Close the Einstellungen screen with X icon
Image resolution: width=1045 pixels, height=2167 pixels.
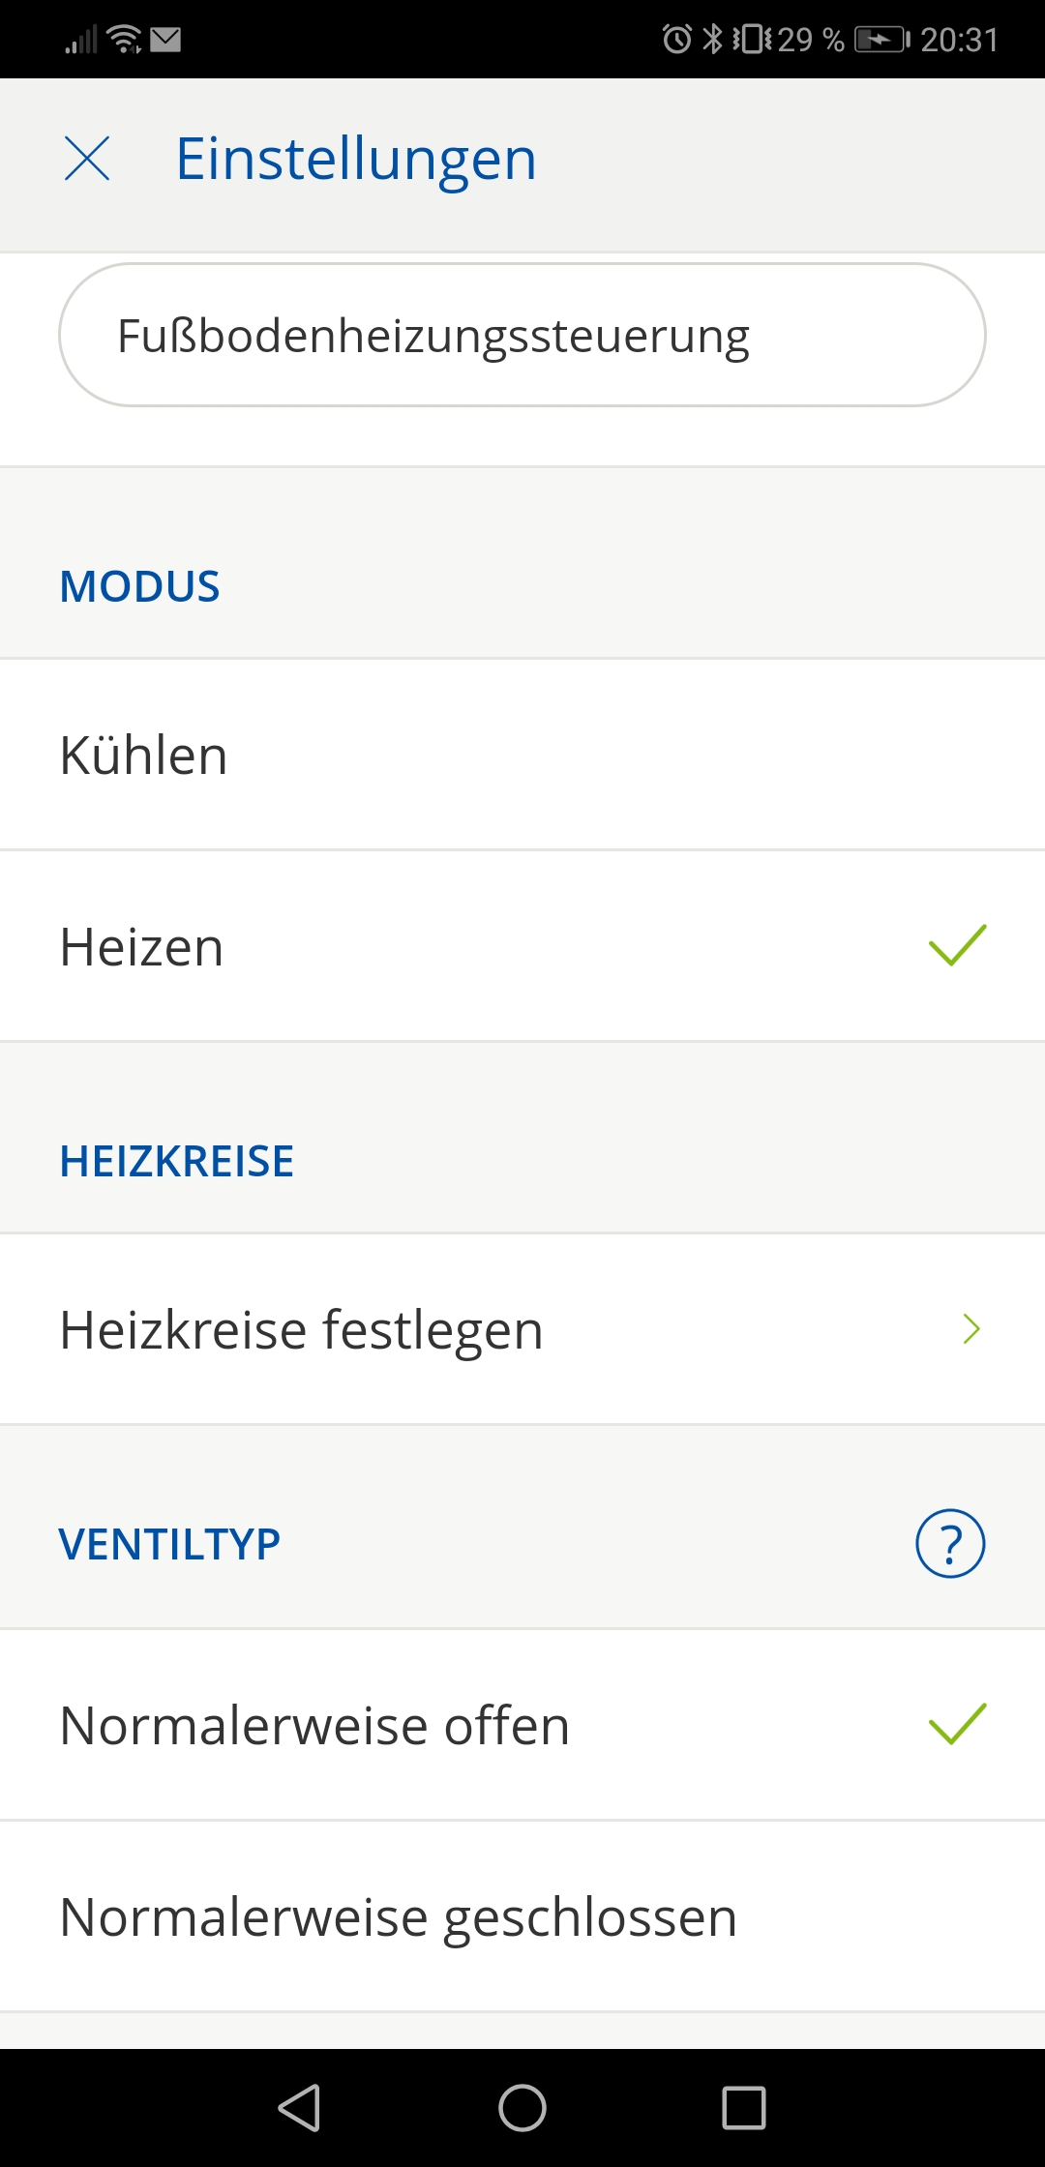(x=87, y=159)
